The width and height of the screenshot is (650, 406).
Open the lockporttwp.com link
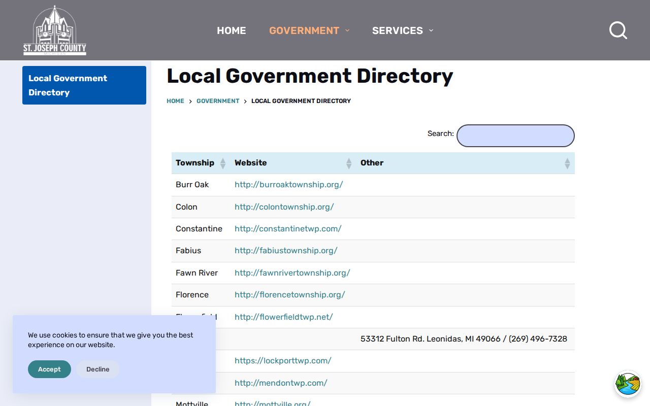point(283,361)
